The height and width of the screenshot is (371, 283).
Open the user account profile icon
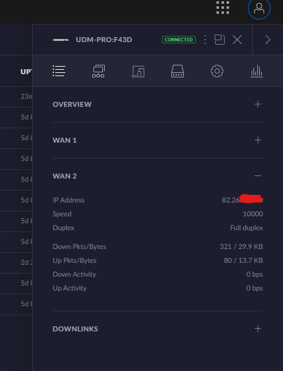pyautogui.click(x=259, y=8)
